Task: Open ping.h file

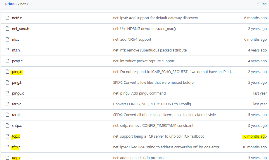Action: pos(17,83)
